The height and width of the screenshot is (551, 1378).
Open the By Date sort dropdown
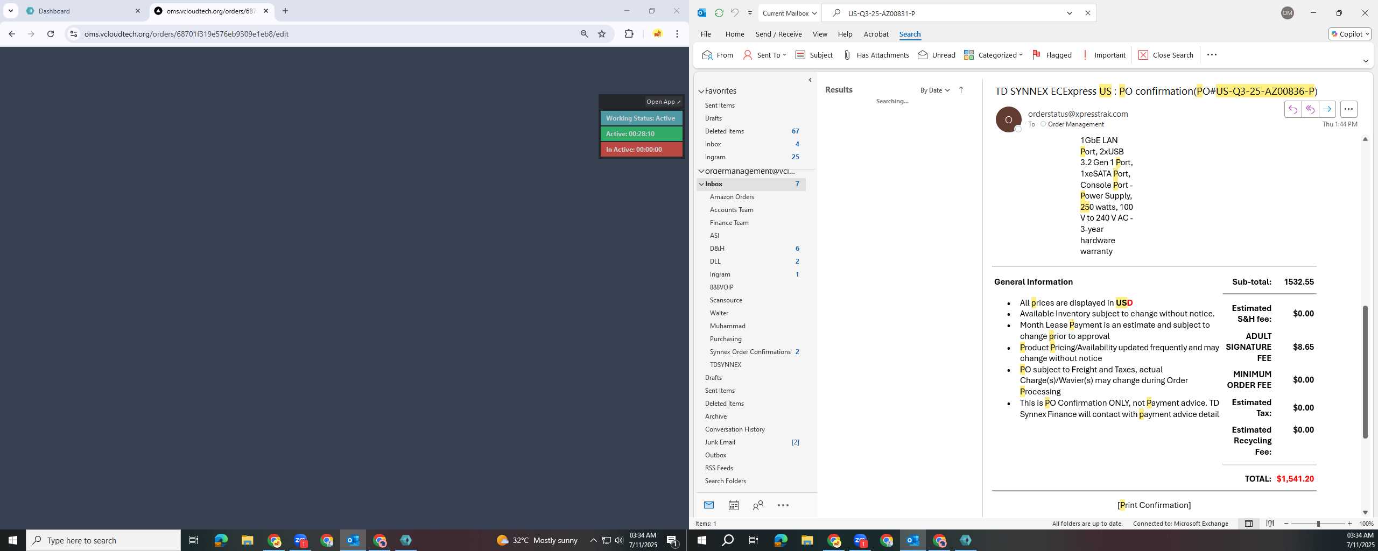tap(934, 90)
